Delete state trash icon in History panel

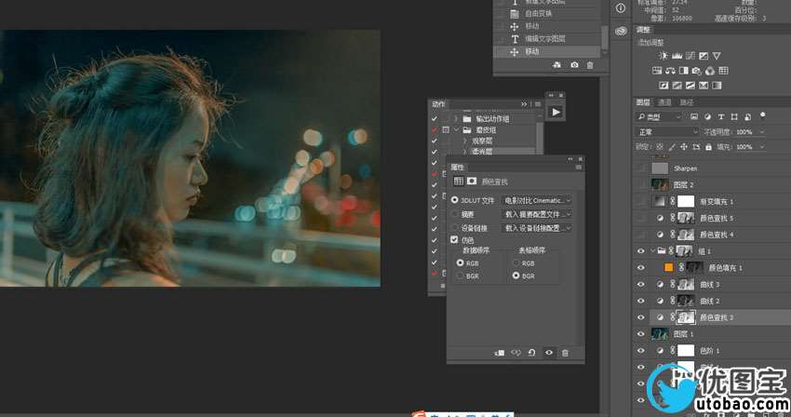(590, 65)
